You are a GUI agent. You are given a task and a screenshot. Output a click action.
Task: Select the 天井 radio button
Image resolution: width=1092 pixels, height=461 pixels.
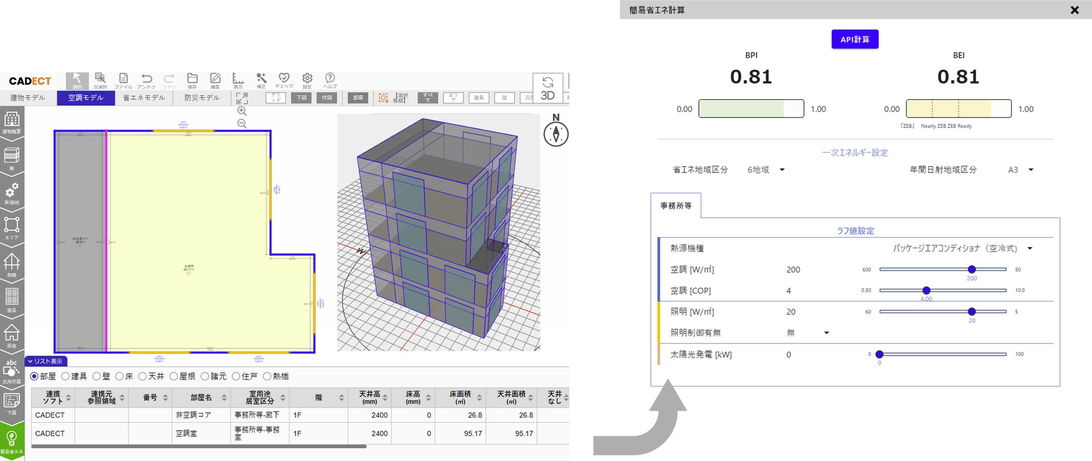142,376
